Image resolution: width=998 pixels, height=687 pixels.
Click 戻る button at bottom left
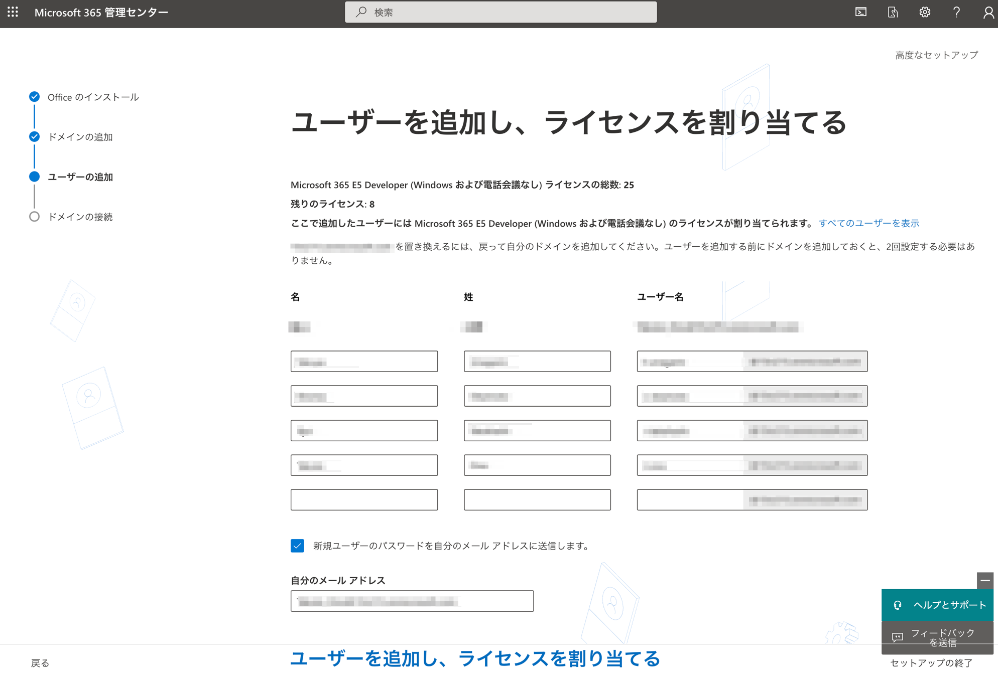click(x=40, y=663)
